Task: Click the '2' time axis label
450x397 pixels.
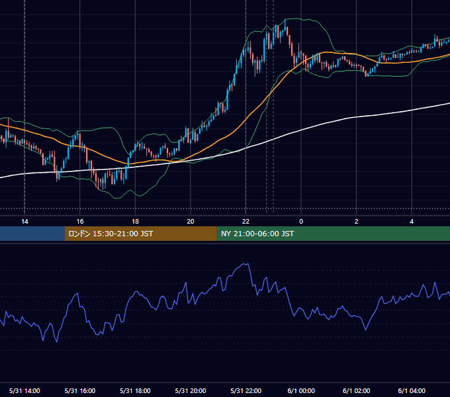Action: tap(357, 222)
